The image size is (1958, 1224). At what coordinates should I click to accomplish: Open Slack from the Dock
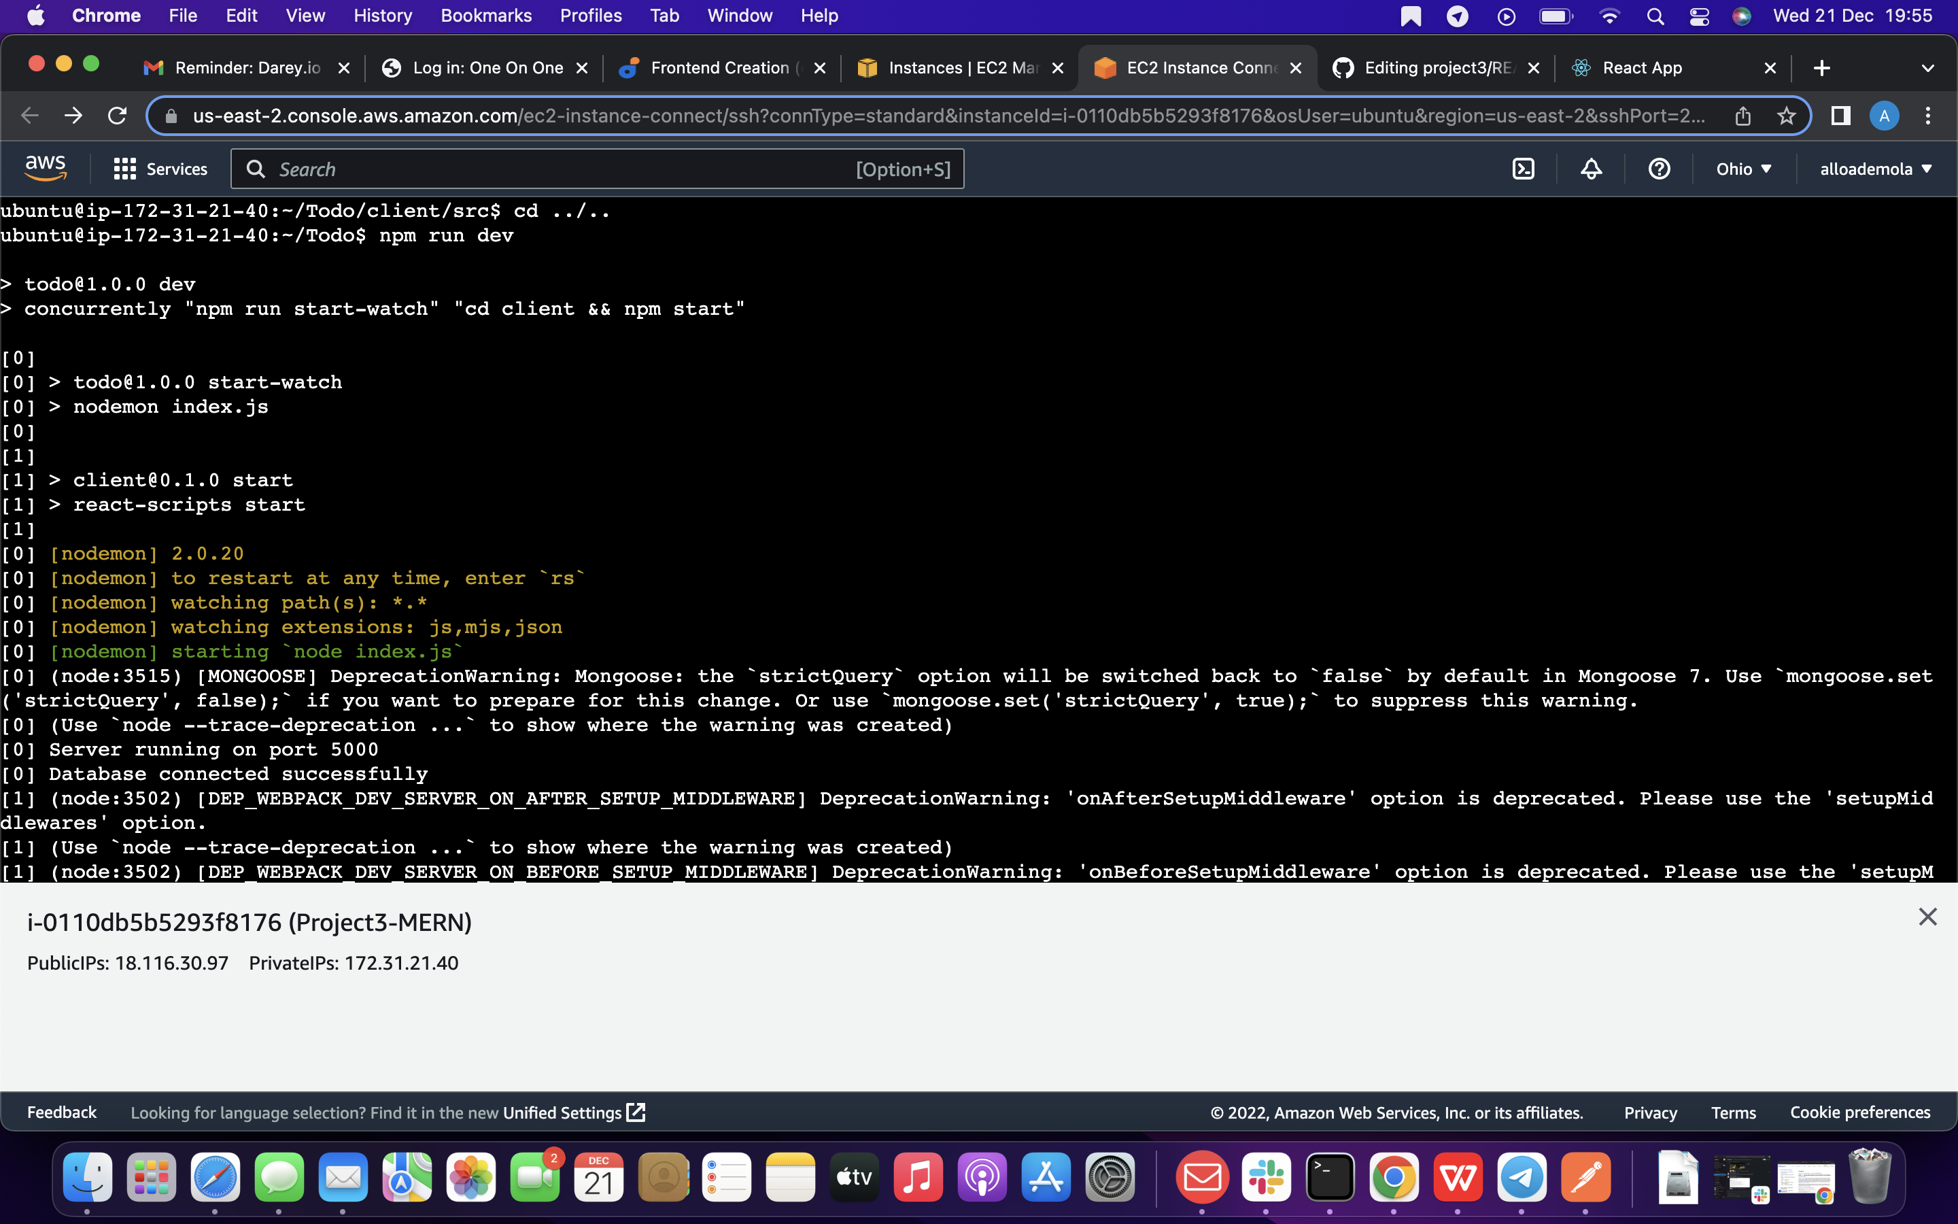click(x=1266, y=1178)
